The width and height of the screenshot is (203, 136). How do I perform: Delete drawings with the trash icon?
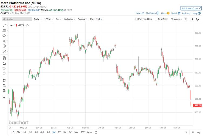(4, 80)
